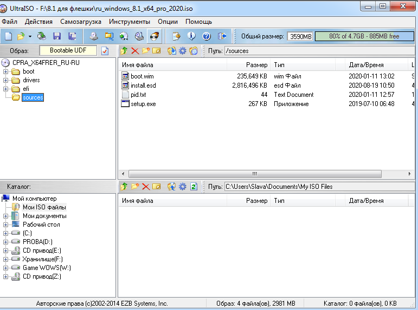The width and height of the screenshot is (418, 310).
Task: Open the Помощь menu
Action: point(198,22)
